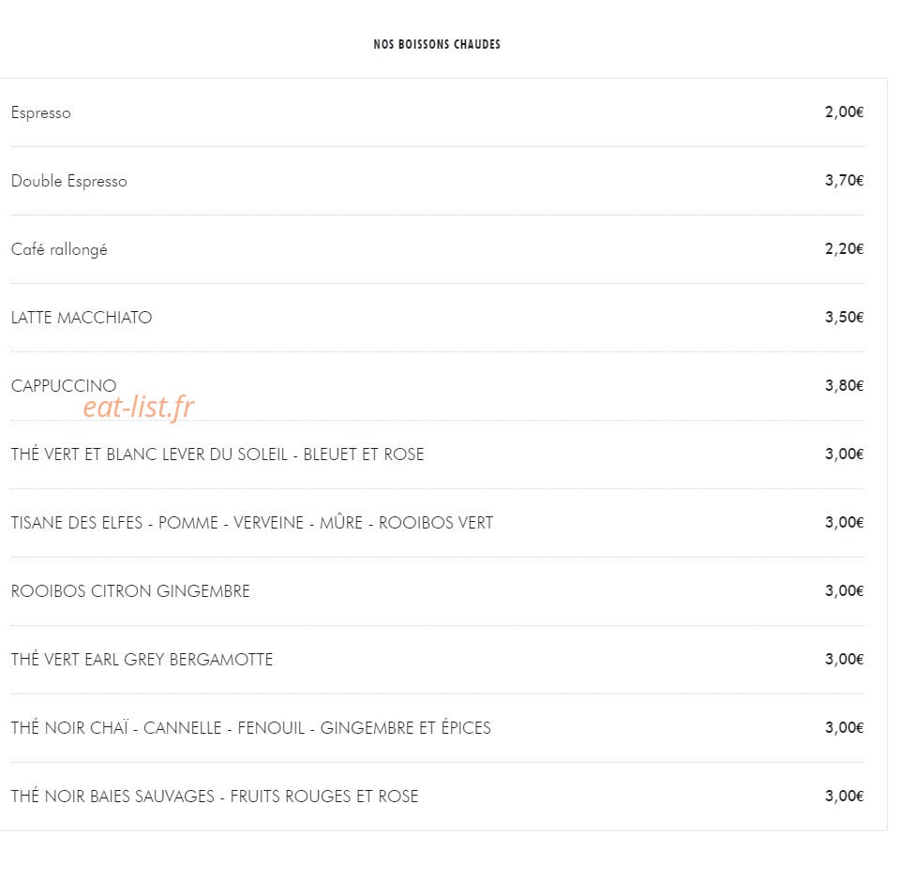Click THÉ VERT EARL GREY BERGAMOTTE
Viewport: 901px width, 879px height.
click(x=142, y=660)
